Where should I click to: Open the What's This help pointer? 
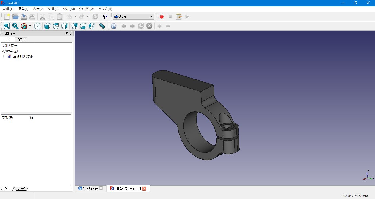[x=105, y=17]
